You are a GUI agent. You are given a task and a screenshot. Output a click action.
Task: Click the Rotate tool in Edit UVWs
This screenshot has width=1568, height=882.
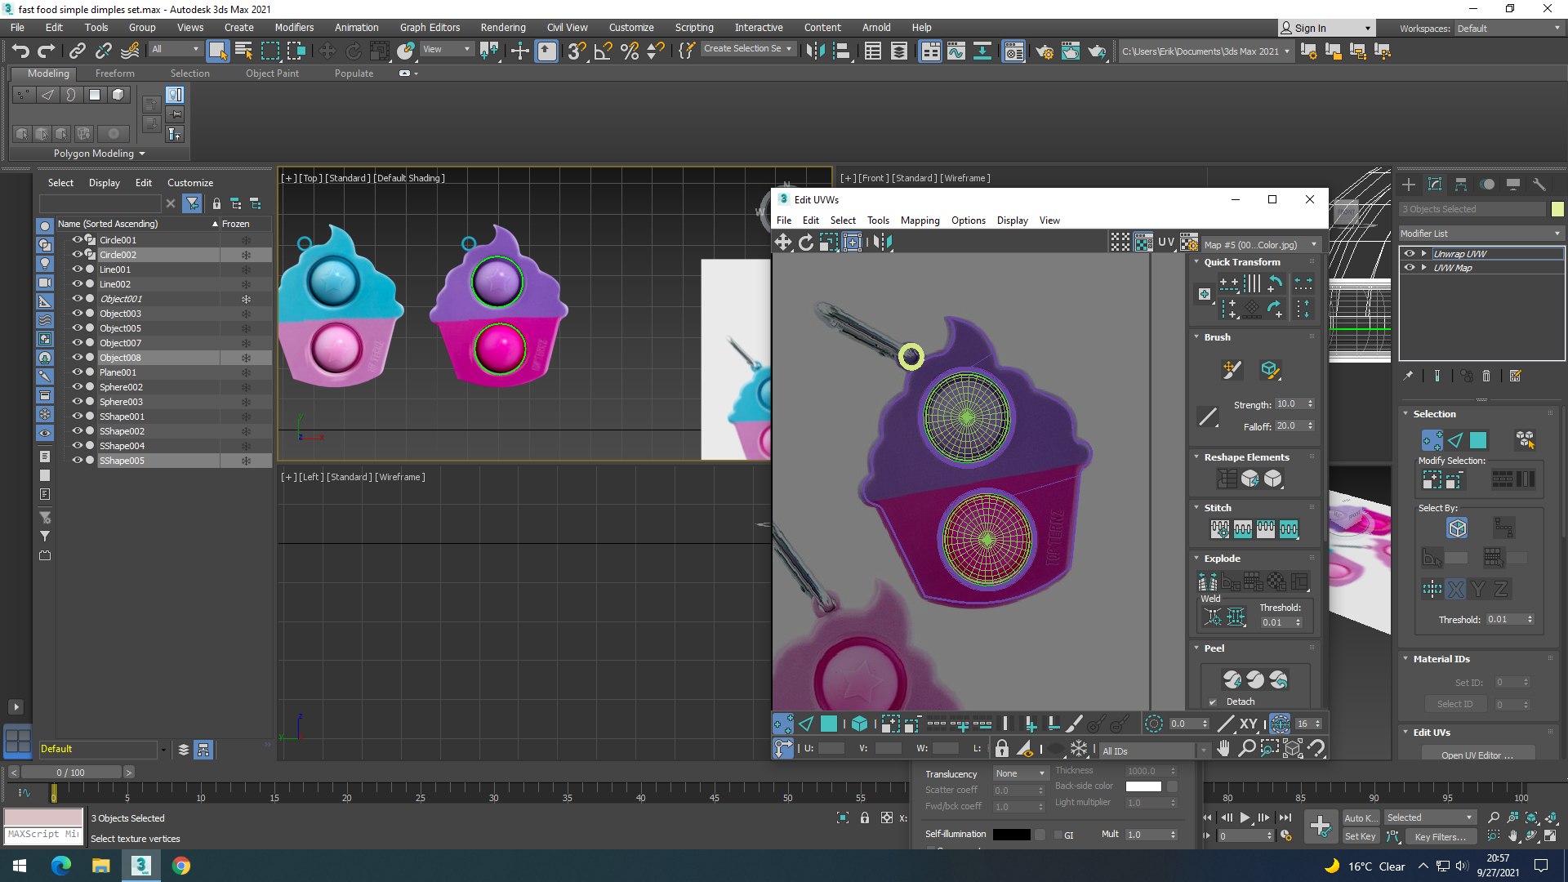805,242
